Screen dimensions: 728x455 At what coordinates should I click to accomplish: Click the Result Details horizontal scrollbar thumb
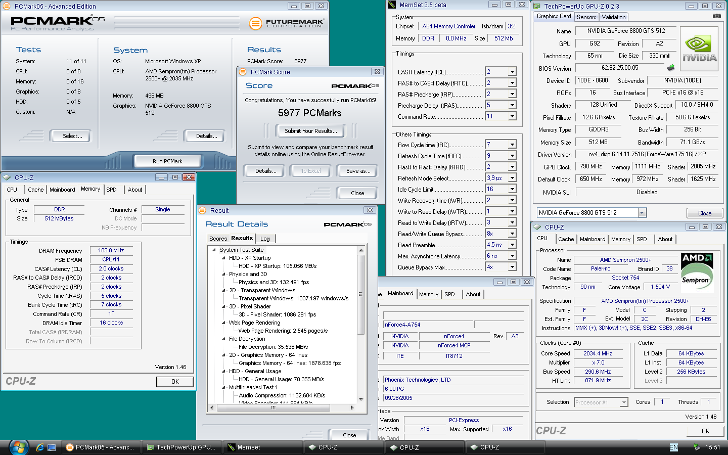[274, 407]
